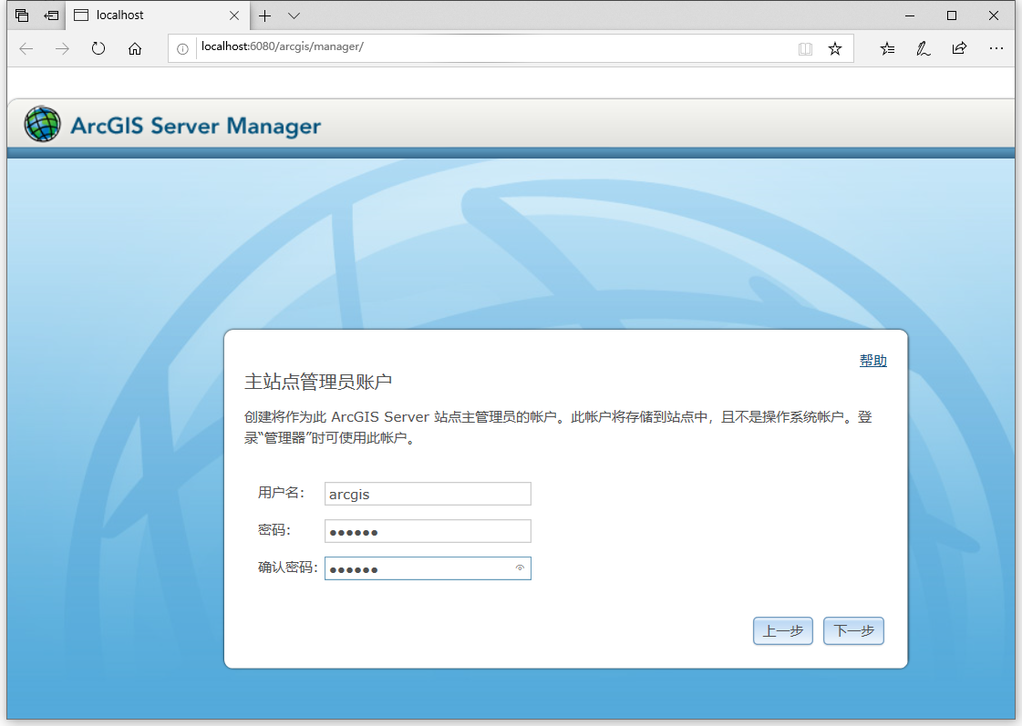
Task: Close the localhost tab
Action: coord(234,15)
